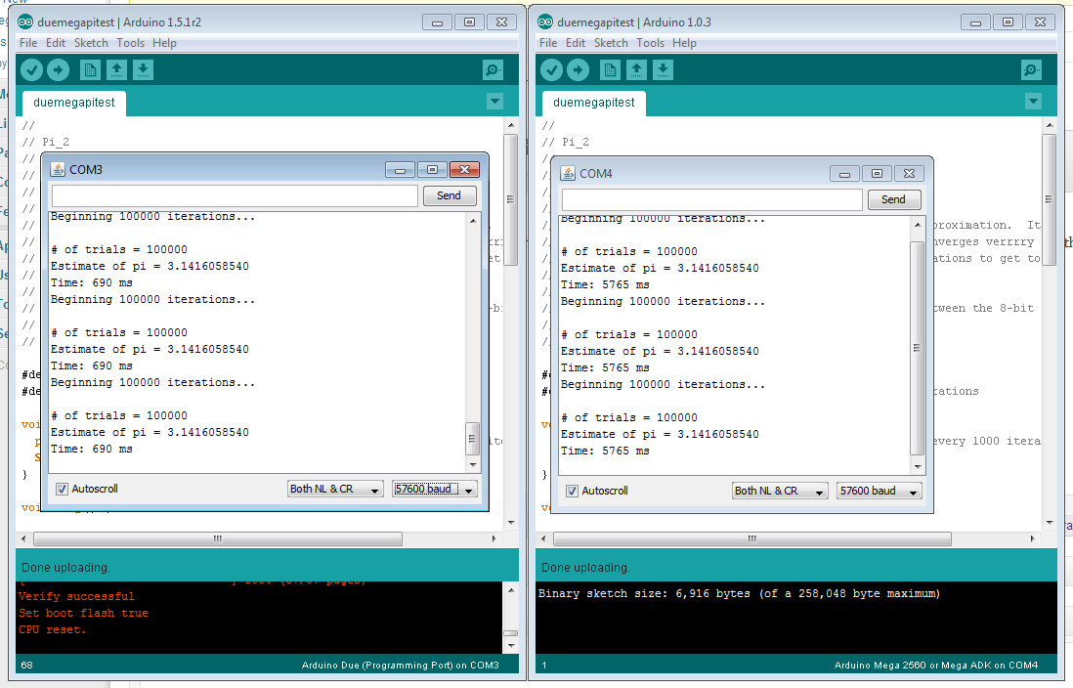
Task: Open baud rate dropdown in COM3 monitor
Action: [x=435, y=489]
